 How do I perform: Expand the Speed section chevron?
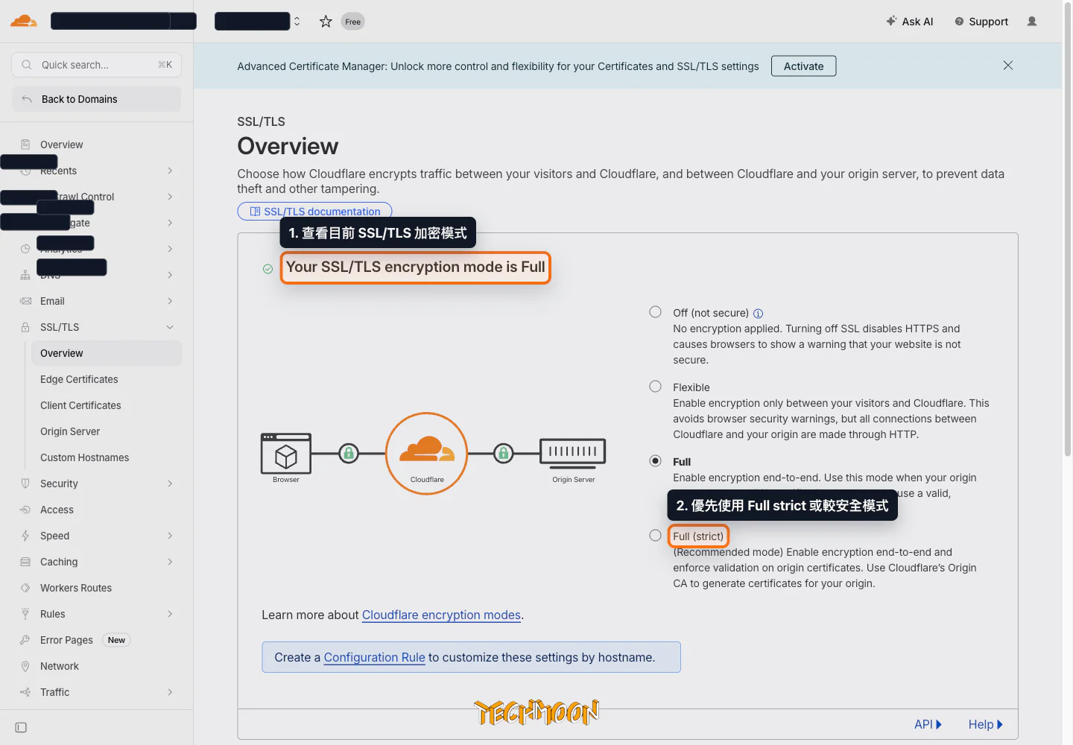click(x=170, y=536)
